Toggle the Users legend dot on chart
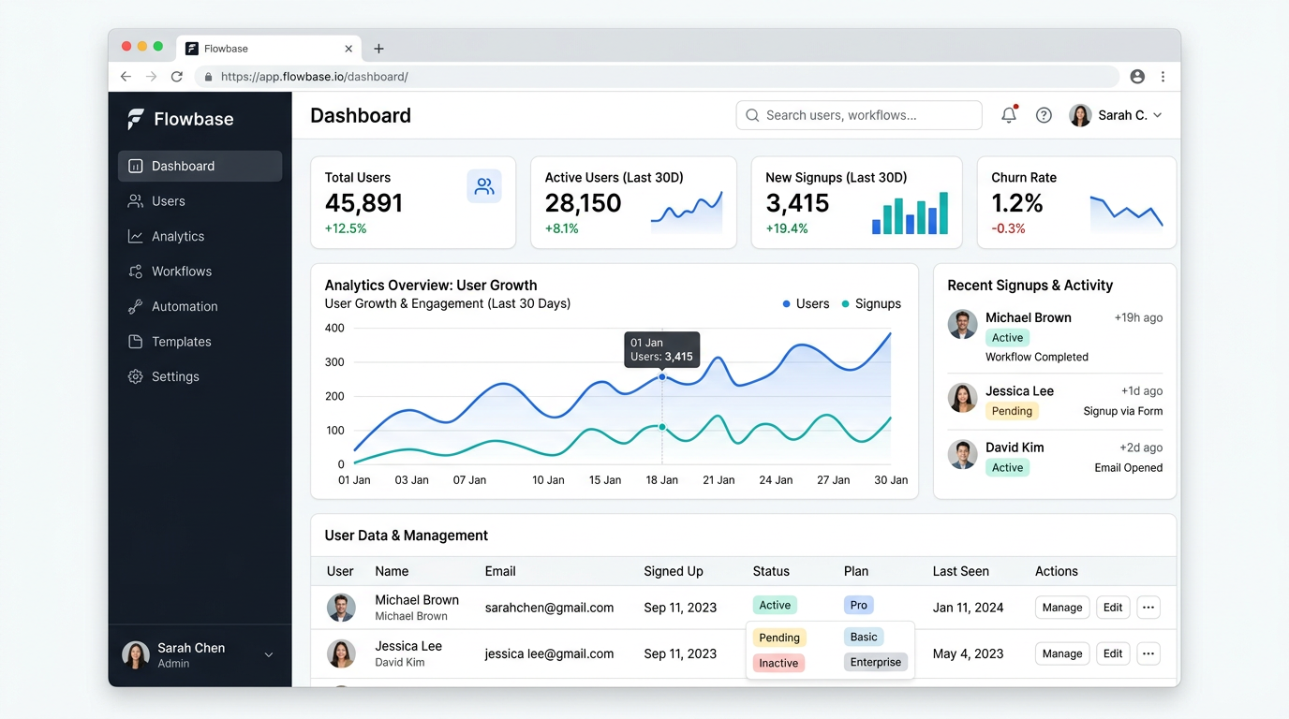The image size is (1289, 719). (x=787, y=303)
